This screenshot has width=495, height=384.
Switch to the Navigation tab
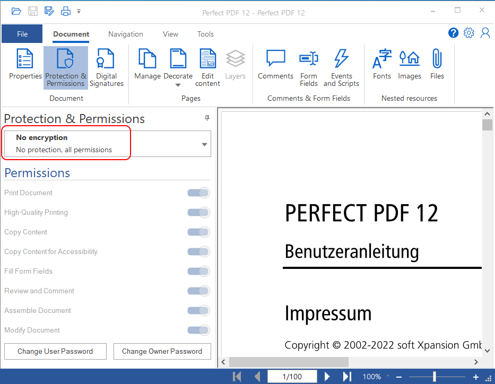point(125,34)
